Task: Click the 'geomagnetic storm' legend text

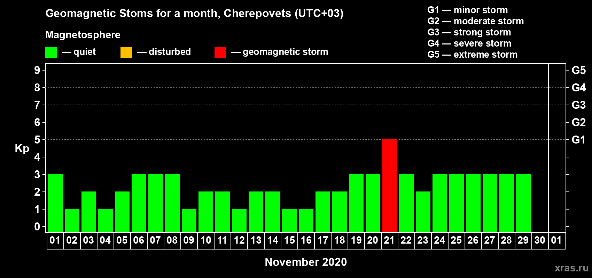Action: pyautogui.click(x=285, y=52)
